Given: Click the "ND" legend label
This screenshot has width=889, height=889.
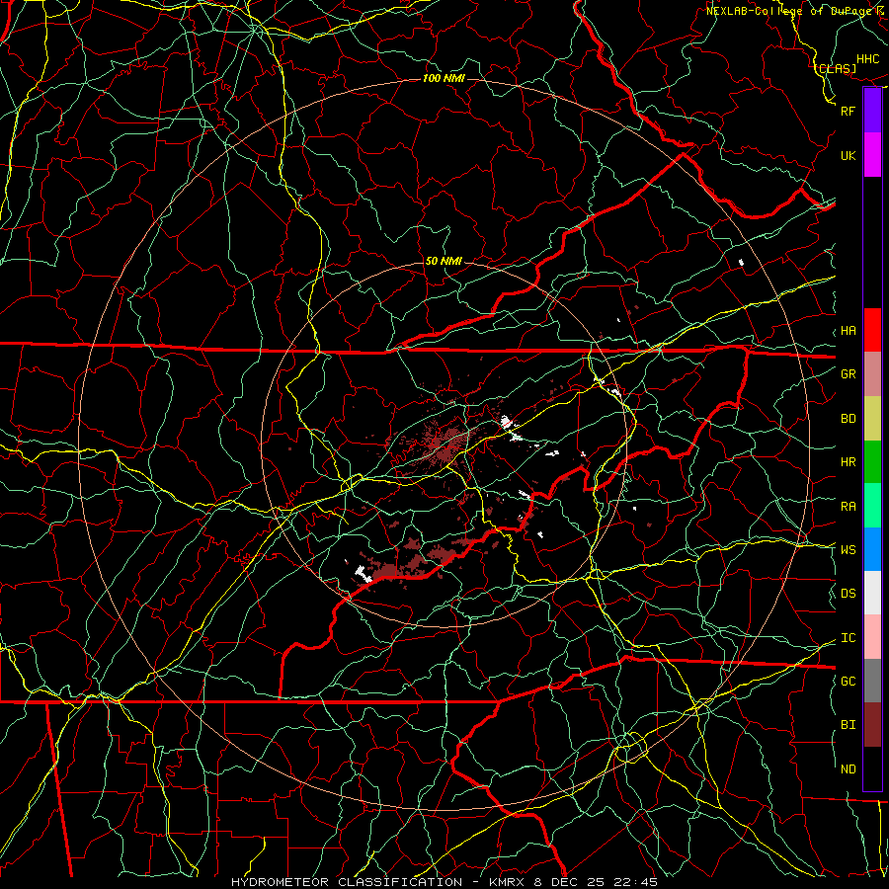Looking at the screenshot, I should pyautogui.click(x=848, y=768).
